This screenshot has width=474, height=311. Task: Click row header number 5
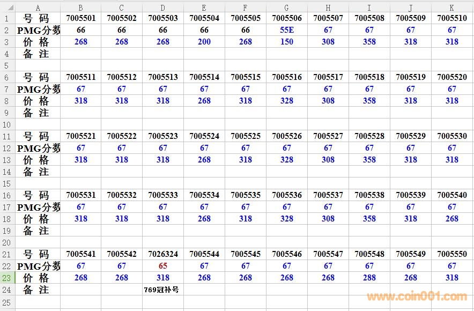pyautogui.click(x=8, y=65)
